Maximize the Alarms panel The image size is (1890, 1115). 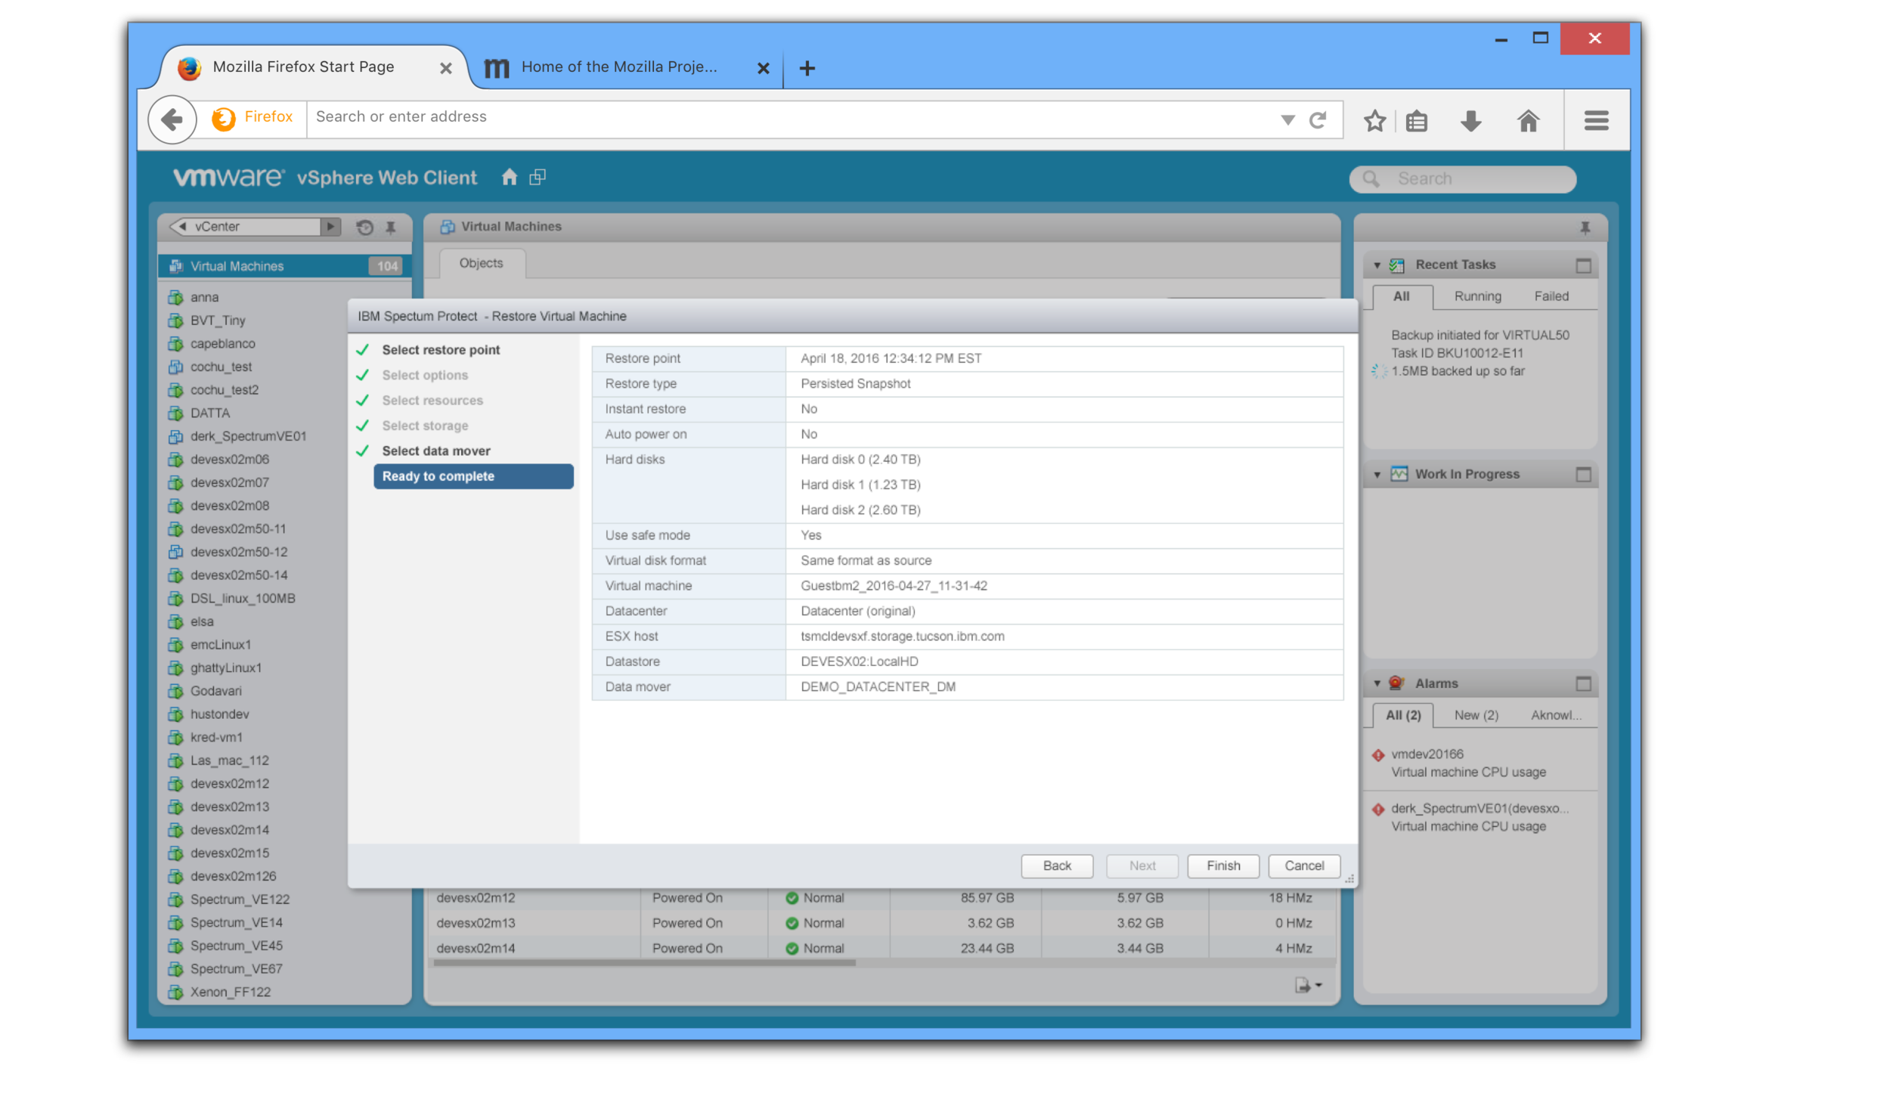(1584, 683)
